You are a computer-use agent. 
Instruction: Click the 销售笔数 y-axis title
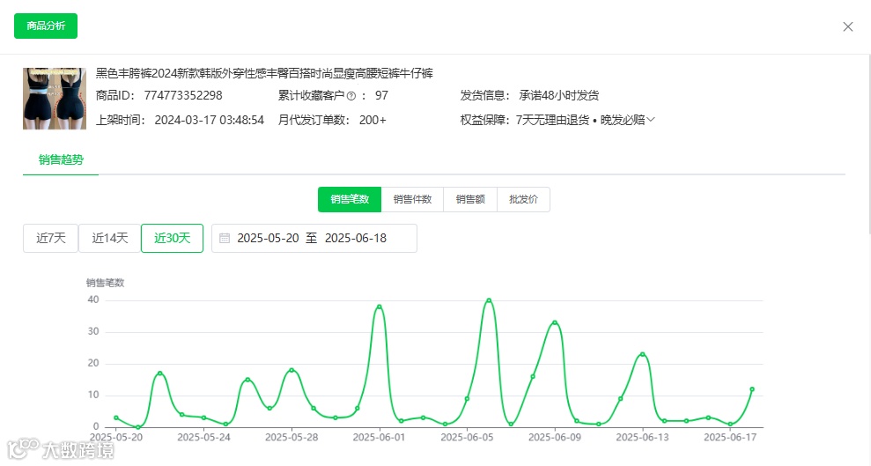click(x=105, y=283)
